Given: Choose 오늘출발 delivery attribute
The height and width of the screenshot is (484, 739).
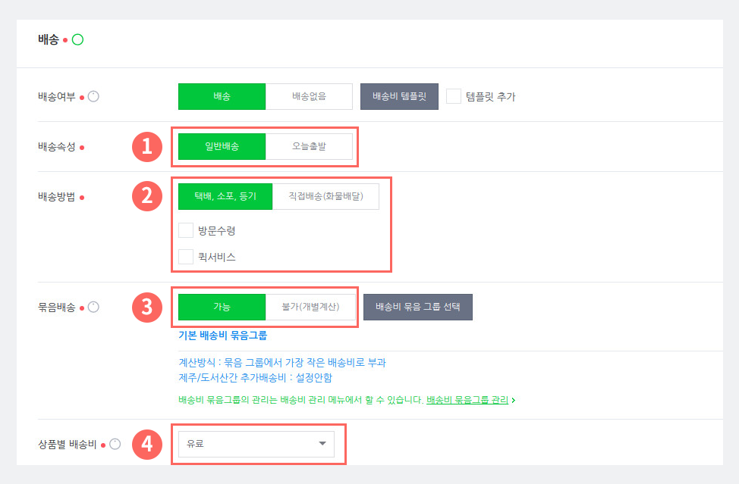Looking at the screenshot, I should click(x=309, y=146).
